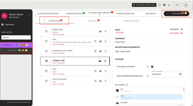
Task: Click the comments list scrollbar
Action: tap(184, 90)
